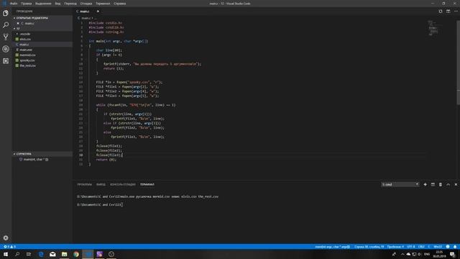The image size is (460, 259).
Task: Open Task View on the taskbar
Action: [x=29, y=254]
